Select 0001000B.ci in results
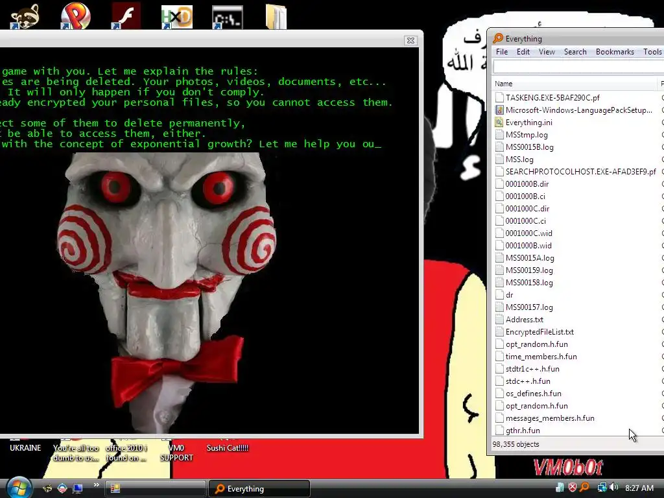This screenshot has height=498, width=664. [x=525, y=196]
